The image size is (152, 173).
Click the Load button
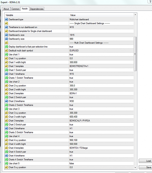(145, 161)
